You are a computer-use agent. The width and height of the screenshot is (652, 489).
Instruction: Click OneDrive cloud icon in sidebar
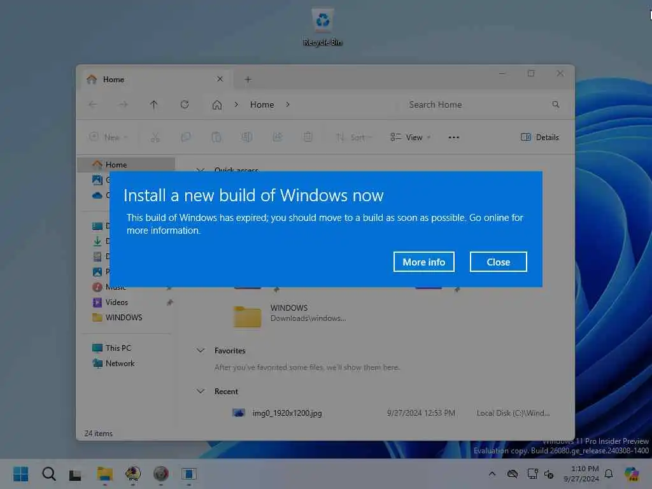[x=97, y=195]
